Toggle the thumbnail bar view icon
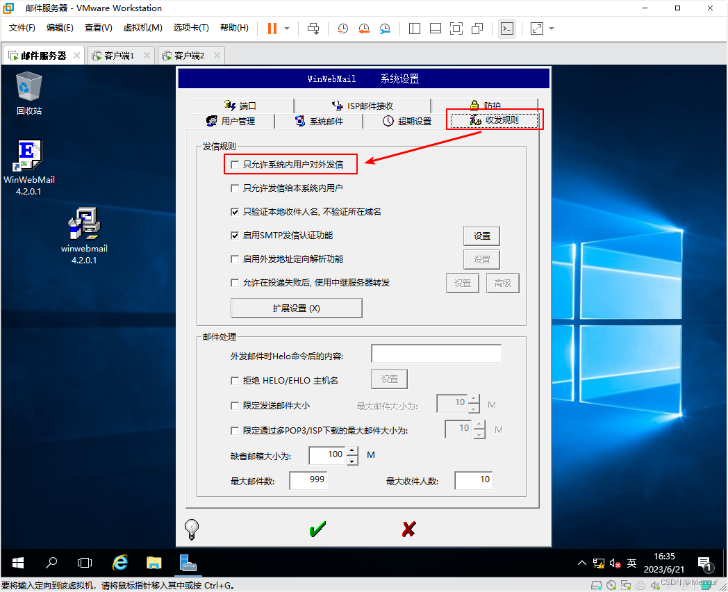 pos(436,28)
